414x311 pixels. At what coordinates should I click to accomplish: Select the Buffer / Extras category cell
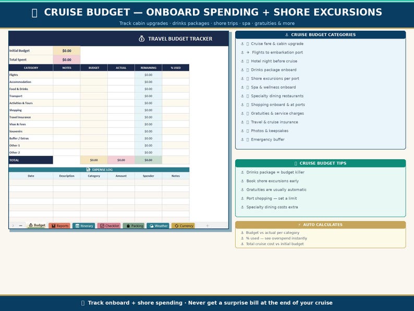[x=31, y=138]
